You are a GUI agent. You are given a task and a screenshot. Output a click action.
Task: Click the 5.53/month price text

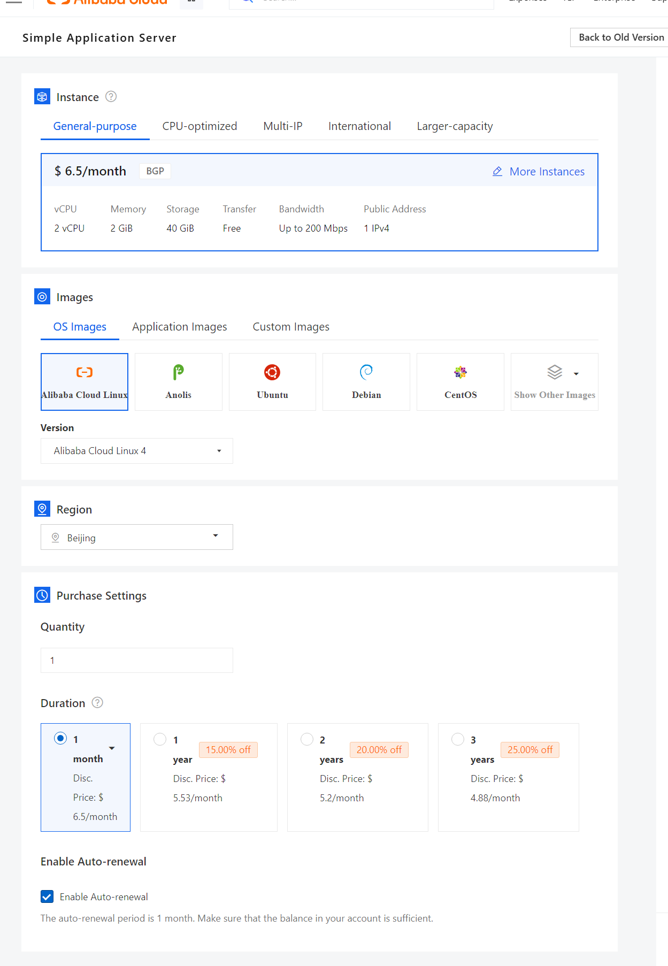coord(198,798)
